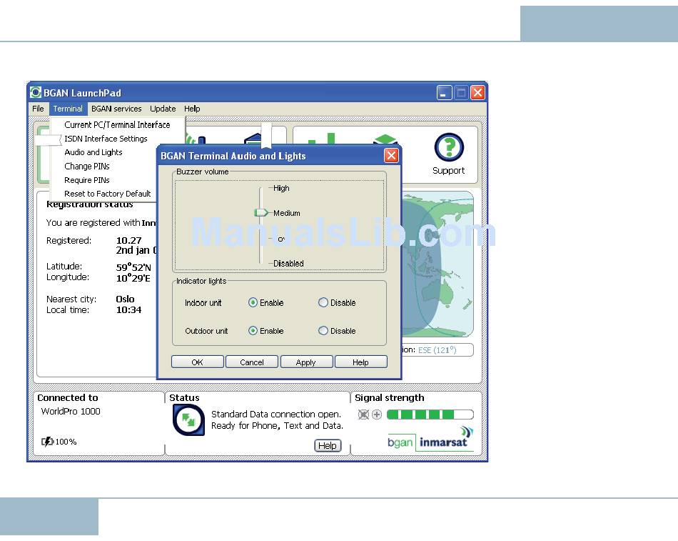Viewport: 678px width, 541px height.
Task: Open the BGAN services menu
Action: point(116,109)
